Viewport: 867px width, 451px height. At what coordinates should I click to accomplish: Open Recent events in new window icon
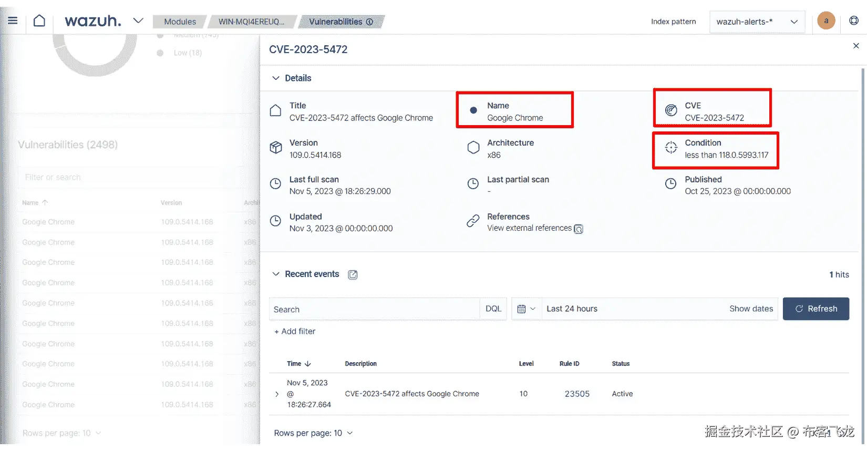[353, 274]
